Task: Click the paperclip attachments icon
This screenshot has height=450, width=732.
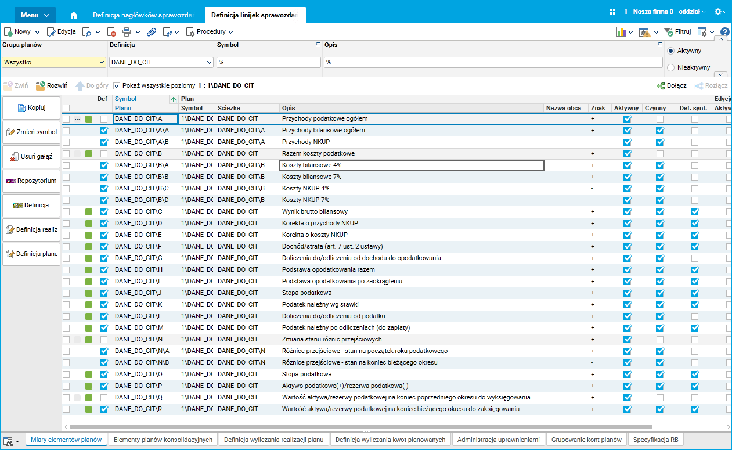Action: click(151, 32)
